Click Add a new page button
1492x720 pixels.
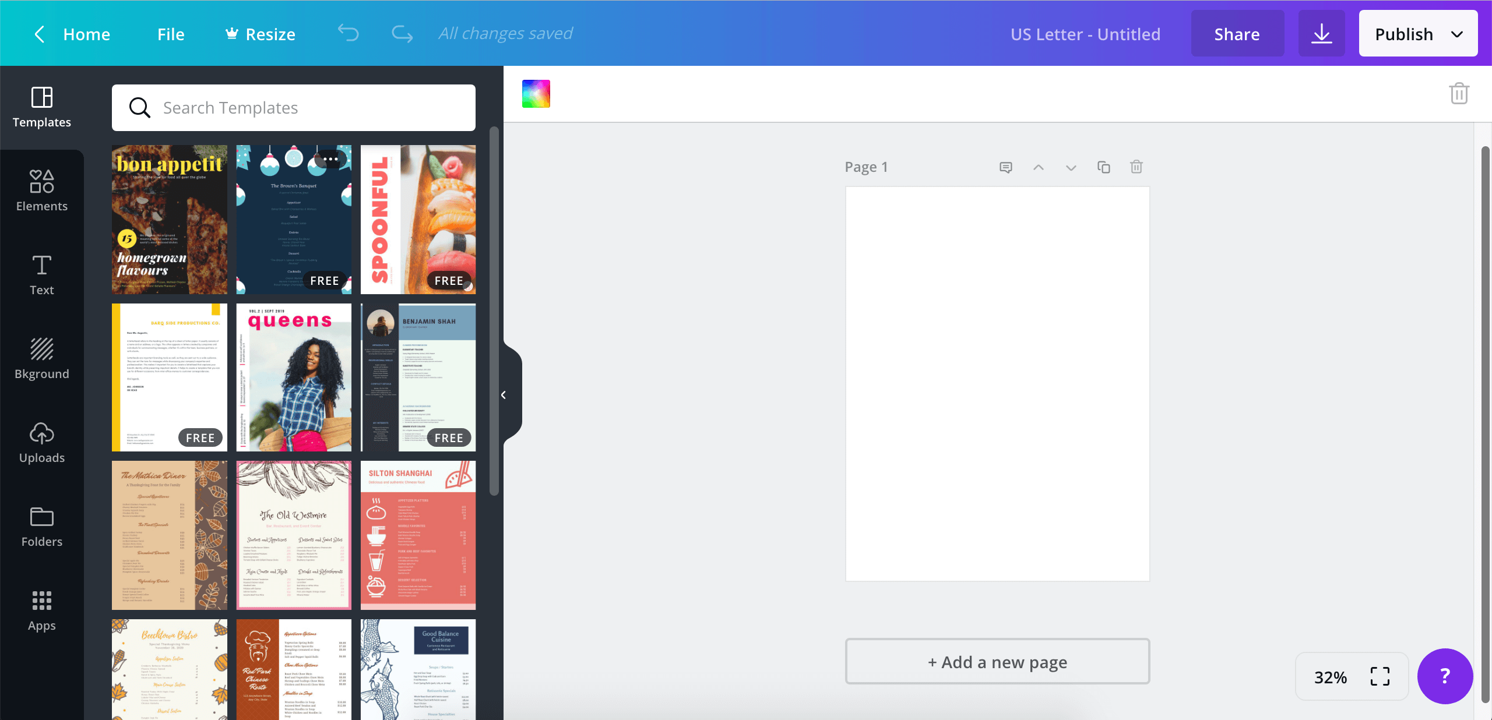point(997,662)
